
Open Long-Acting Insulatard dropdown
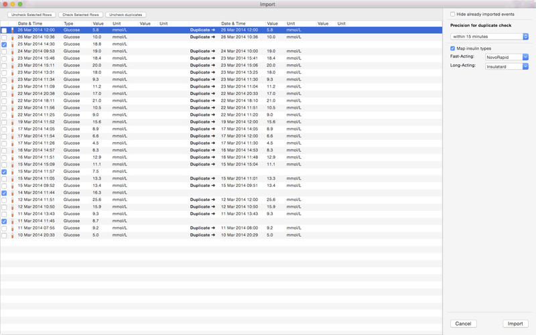(x=507, y=66)
